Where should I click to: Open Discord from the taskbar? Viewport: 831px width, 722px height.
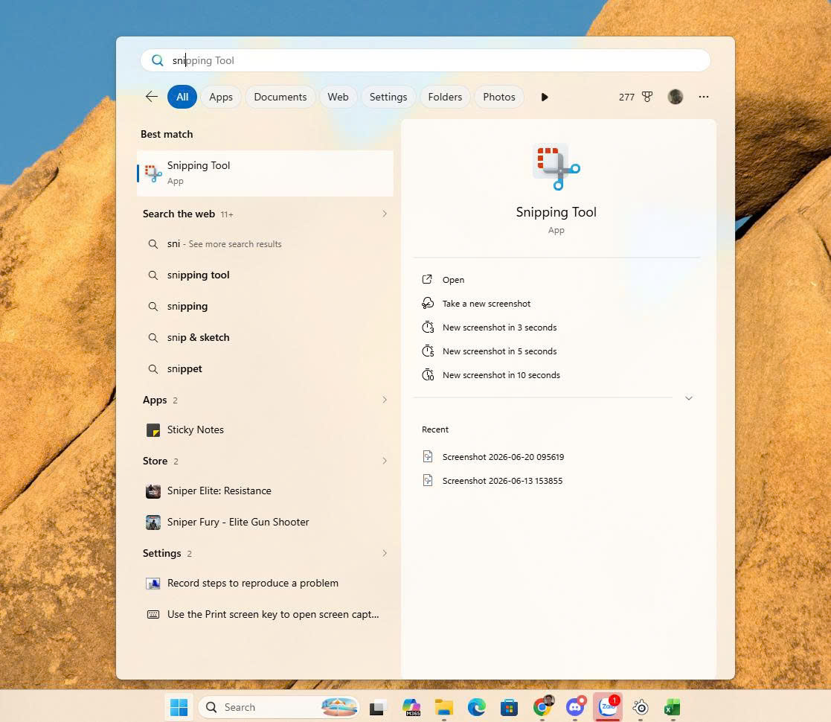click(x=575, y=707)
